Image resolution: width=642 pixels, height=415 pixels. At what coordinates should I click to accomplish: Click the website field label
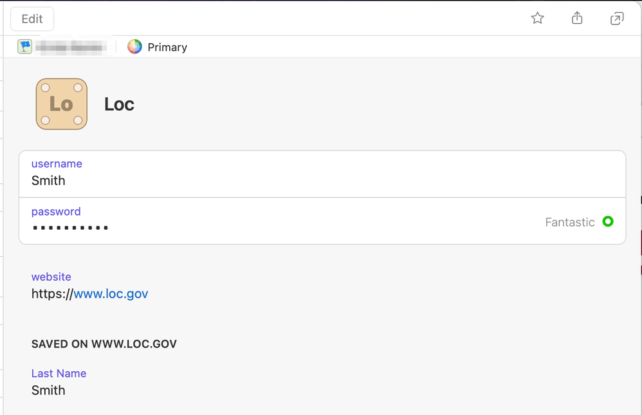tap(51, 277)
